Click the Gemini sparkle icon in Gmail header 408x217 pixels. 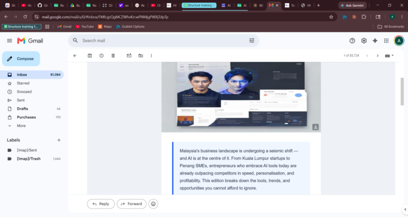point(375,41)
